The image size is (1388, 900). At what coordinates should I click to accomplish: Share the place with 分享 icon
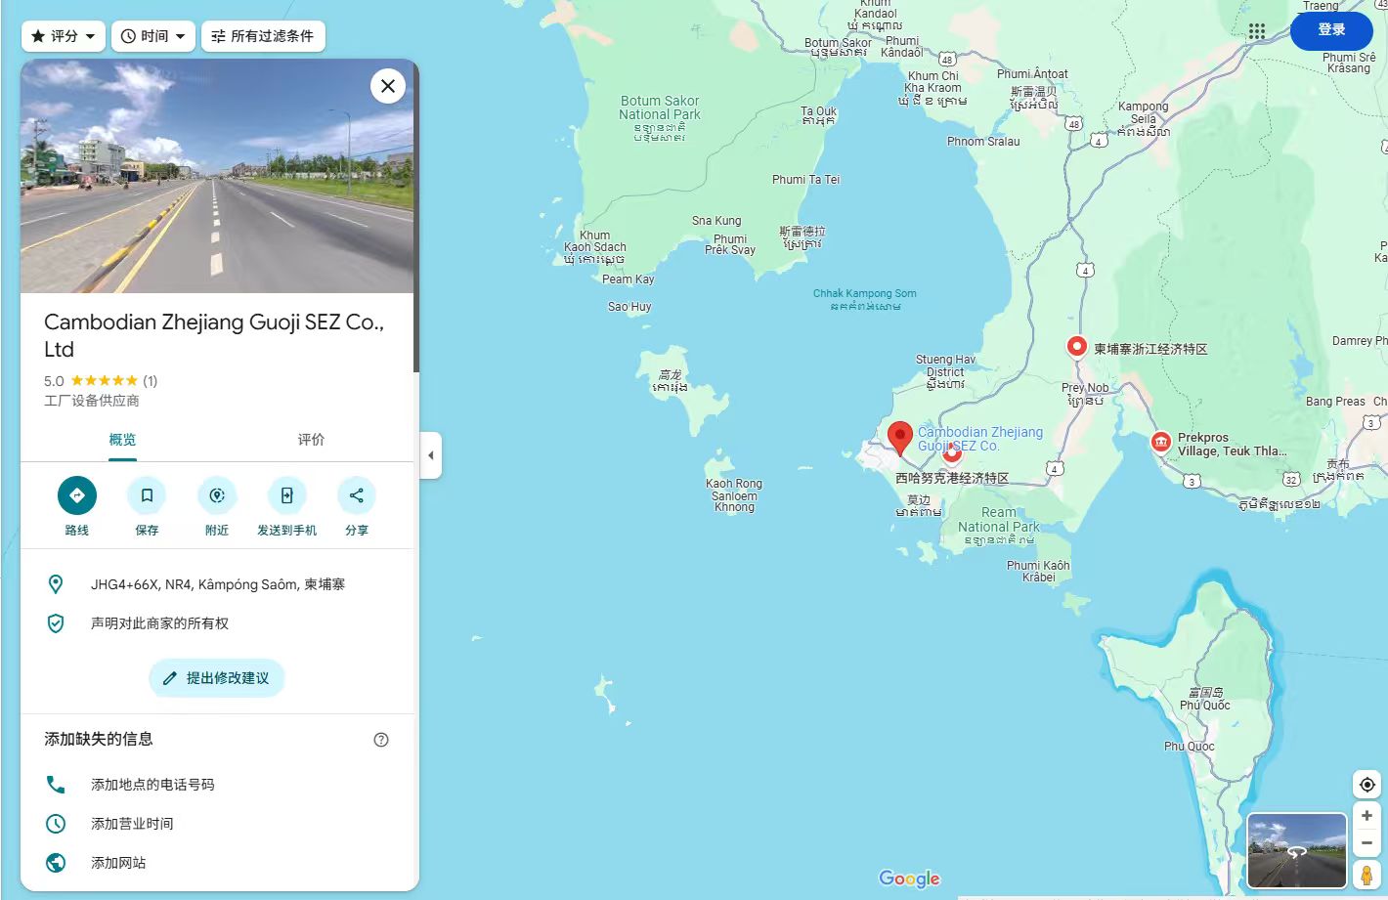pyautogui.click(x=357, y=495)
